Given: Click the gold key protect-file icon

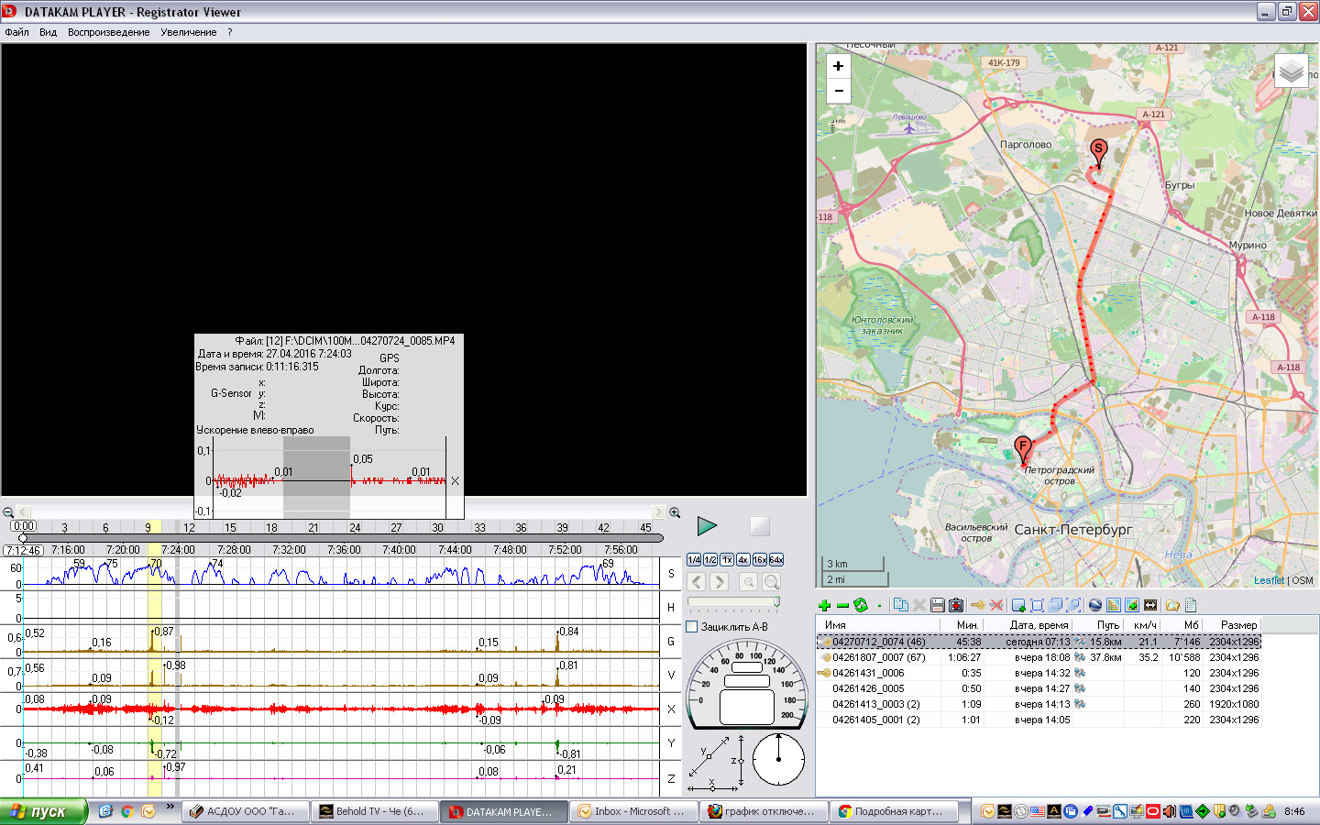Looking at the screenshot, I should tap(977, 605).
